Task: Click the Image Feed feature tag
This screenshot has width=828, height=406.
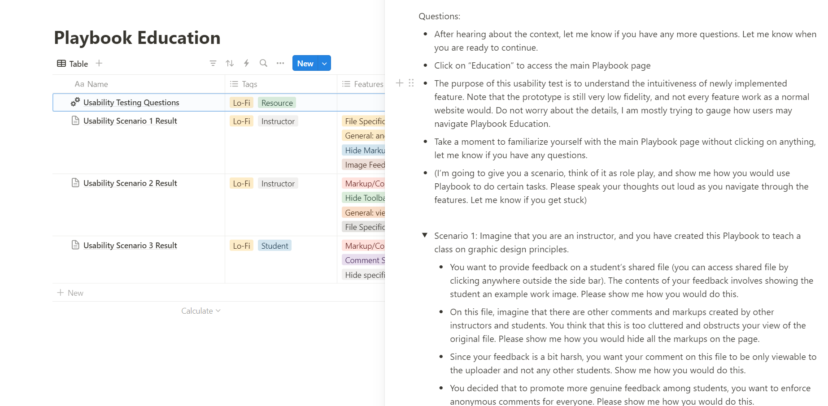Action: point(363,164)
